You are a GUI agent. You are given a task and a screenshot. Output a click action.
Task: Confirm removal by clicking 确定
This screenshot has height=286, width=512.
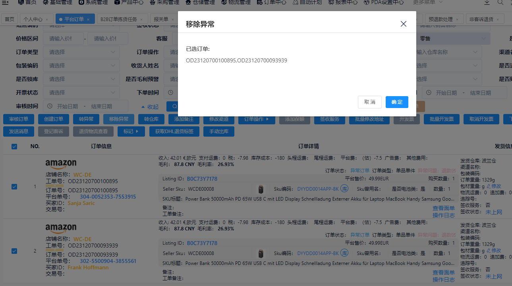(396, 102)
